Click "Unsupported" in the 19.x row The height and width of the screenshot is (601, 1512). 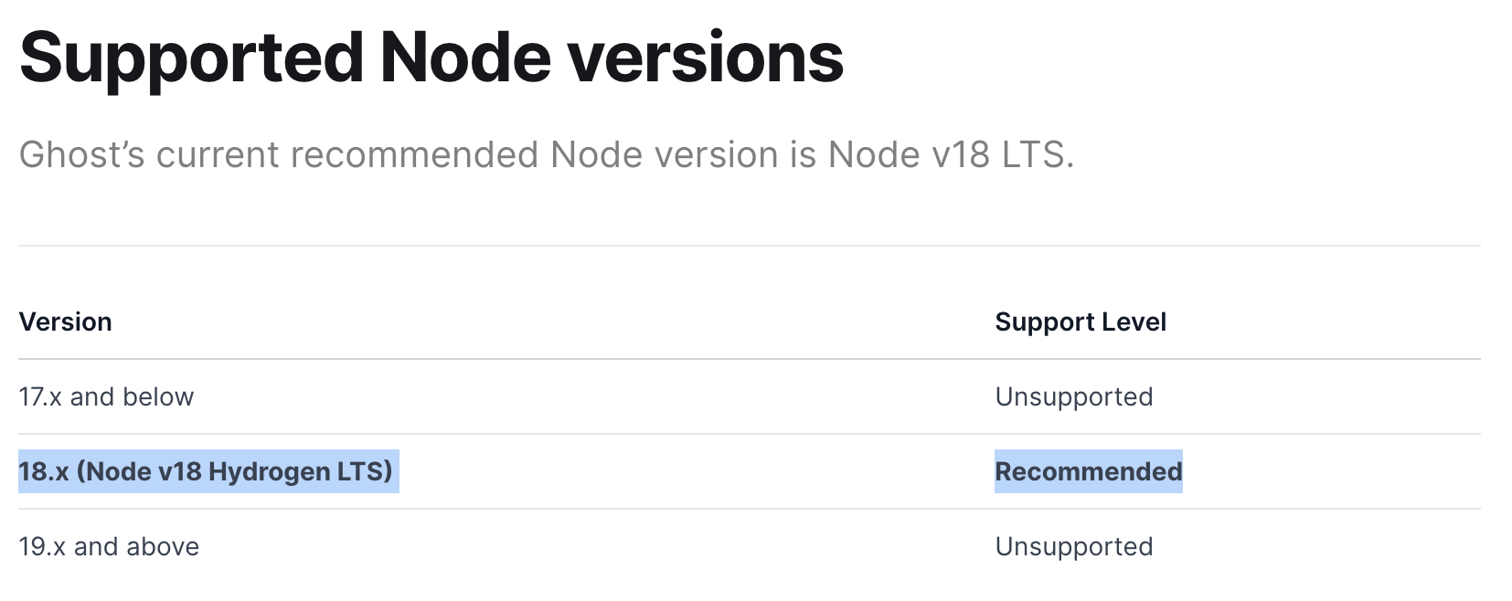(1074, 546)
